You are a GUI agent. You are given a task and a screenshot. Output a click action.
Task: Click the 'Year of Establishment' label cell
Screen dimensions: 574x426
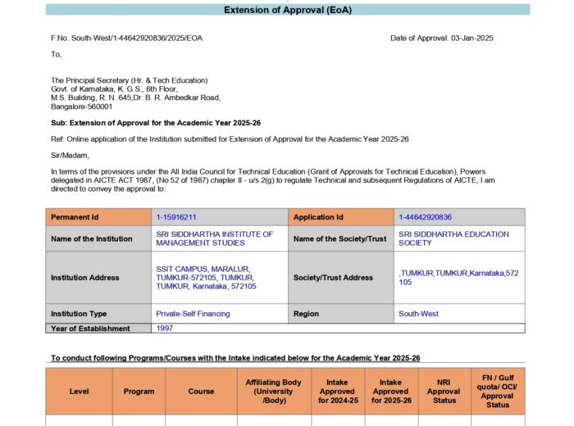[x=98, y=329]
